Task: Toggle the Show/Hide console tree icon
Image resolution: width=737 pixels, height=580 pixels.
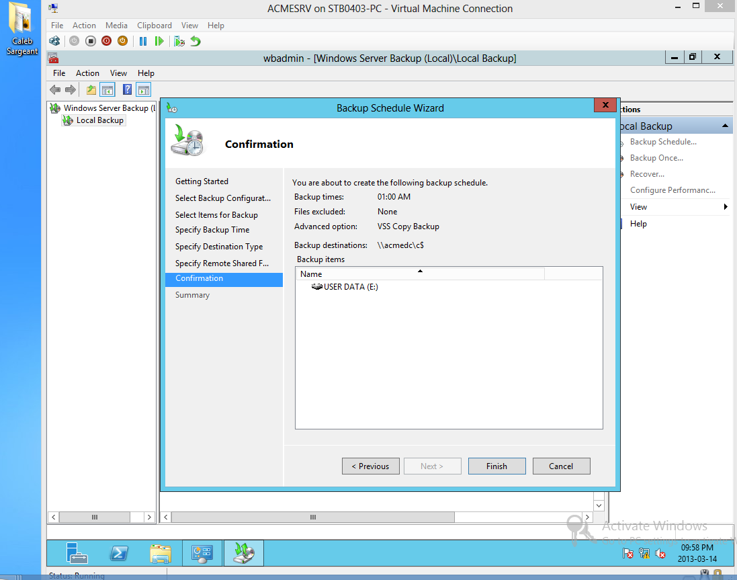Action: pos(107,89)
